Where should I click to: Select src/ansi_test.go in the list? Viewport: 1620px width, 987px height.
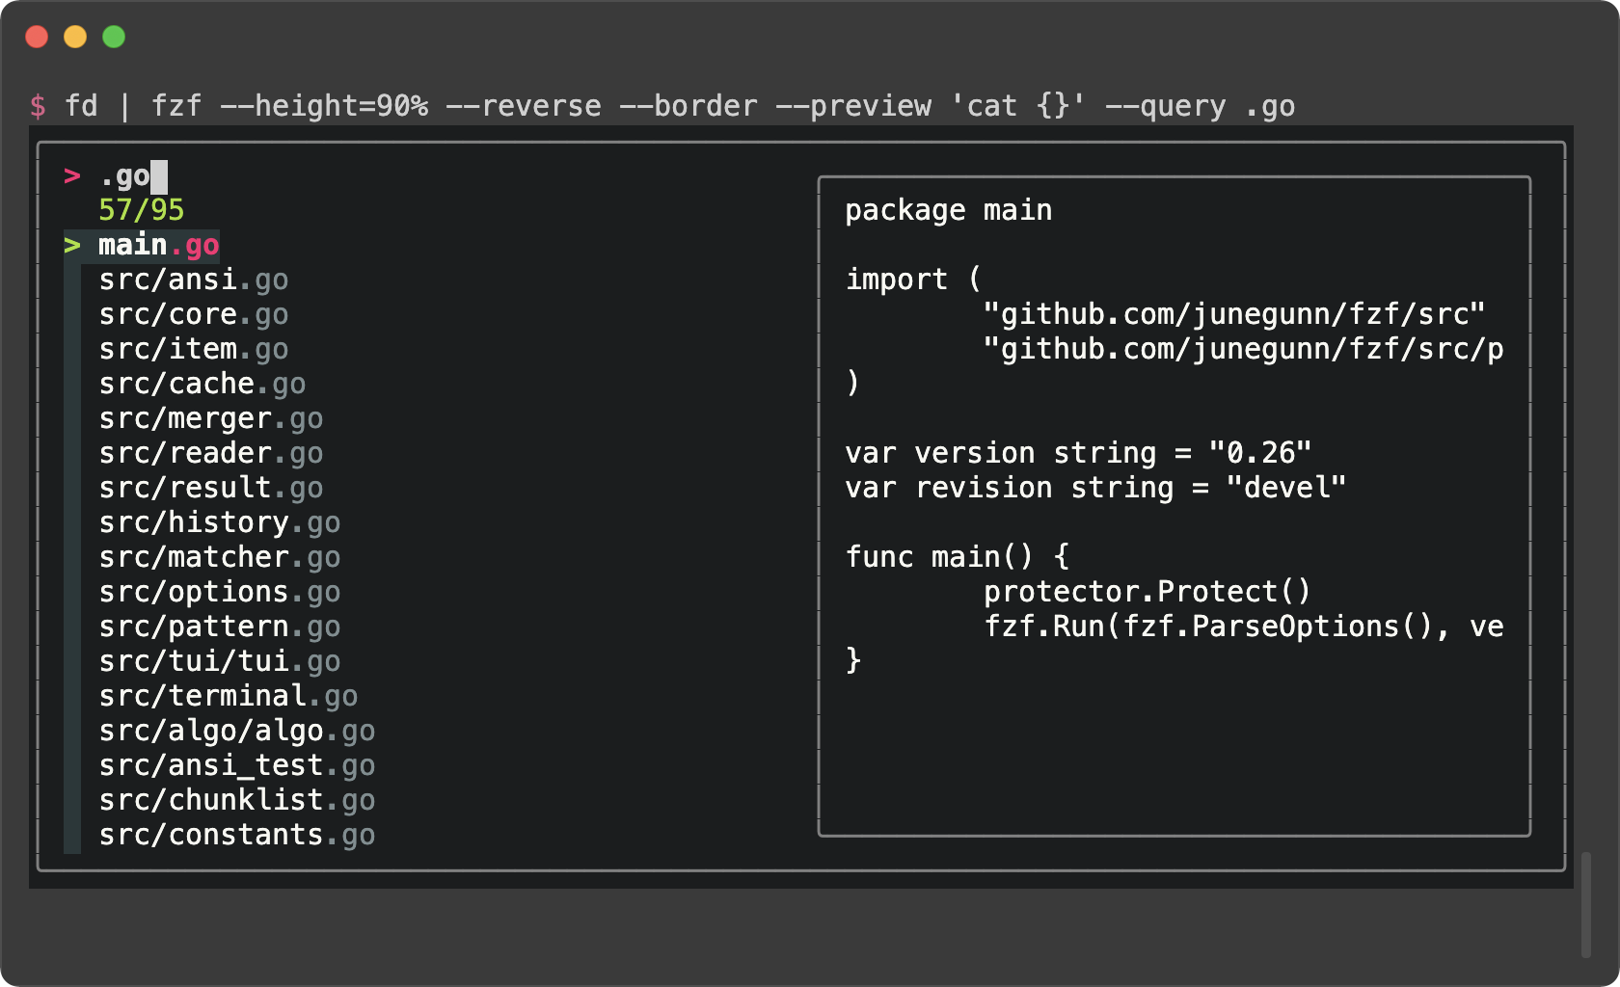[x=236, y=766]
